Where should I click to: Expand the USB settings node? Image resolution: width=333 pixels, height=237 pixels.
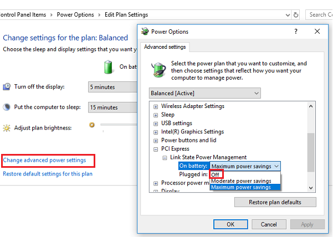pyautogui.click(x=156, y=123)
